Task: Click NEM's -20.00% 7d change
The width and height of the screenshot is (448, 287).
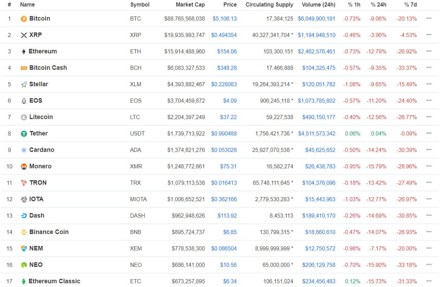Action: coord(407,248)
